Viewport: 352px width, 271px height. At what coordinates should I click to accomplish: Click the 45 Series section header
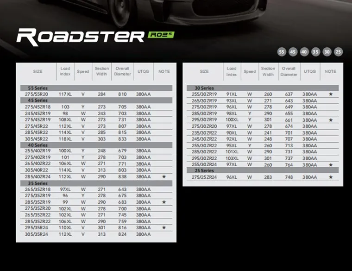click(x=96, y=100)
